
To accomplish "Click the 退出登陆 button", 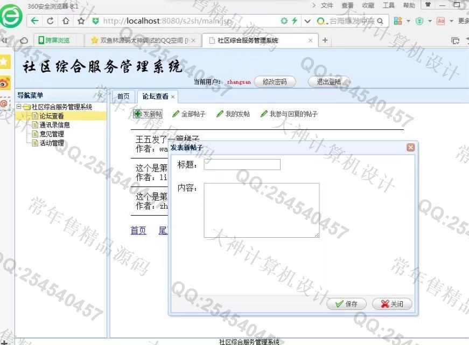I will coord(328,82).
